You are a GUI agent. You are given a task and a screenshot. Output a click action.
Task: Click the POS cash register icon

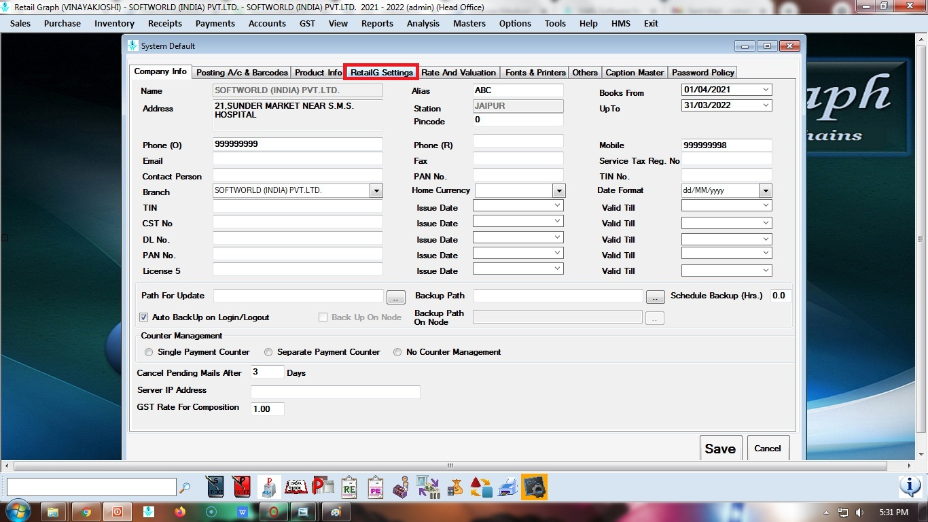(x=269, y=487)
